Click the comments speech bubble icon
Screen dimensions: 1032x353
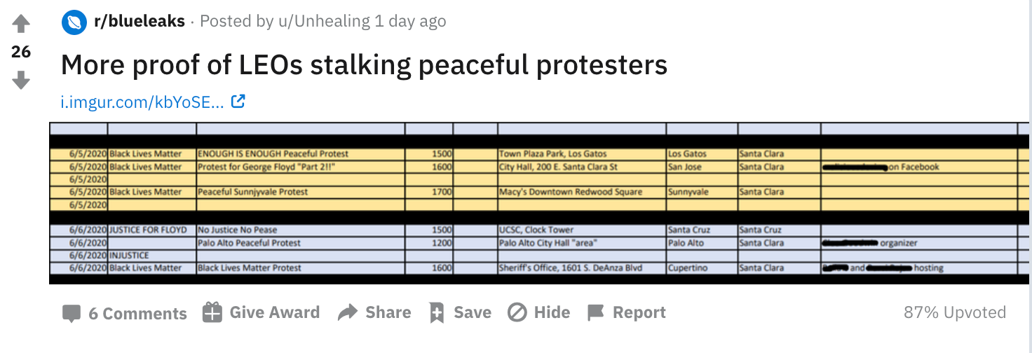click(72, 314)
